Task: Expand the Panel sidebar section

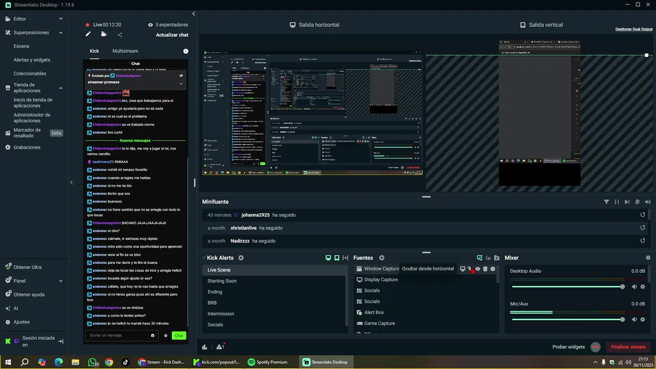Action: [x=60, y=281]
